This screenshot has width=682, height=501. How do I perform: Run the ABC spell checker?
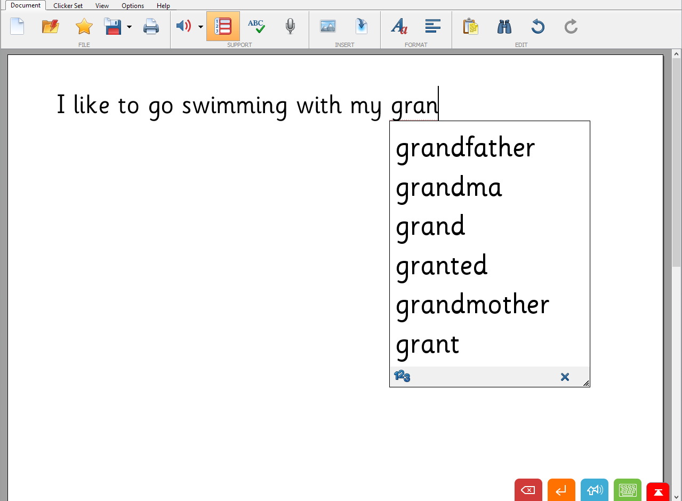tap(256, 26)
